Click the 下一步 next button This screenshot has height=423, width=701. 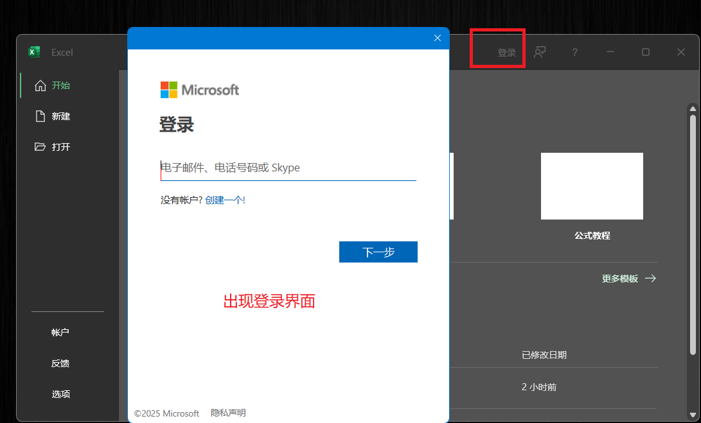coord(378,252)
